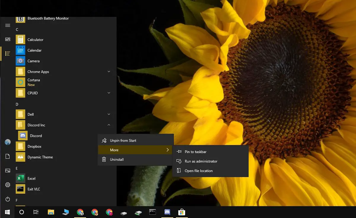This screenshot has height=218, width=356.
Task: Click the Discord icon in the taskbar
Action: coord(167,212)
